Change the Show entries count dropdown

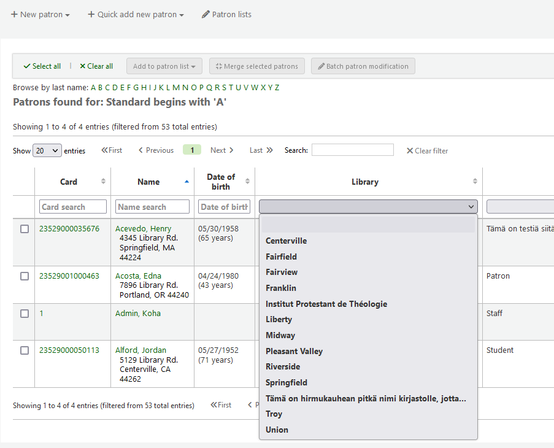tap(47, 151)
